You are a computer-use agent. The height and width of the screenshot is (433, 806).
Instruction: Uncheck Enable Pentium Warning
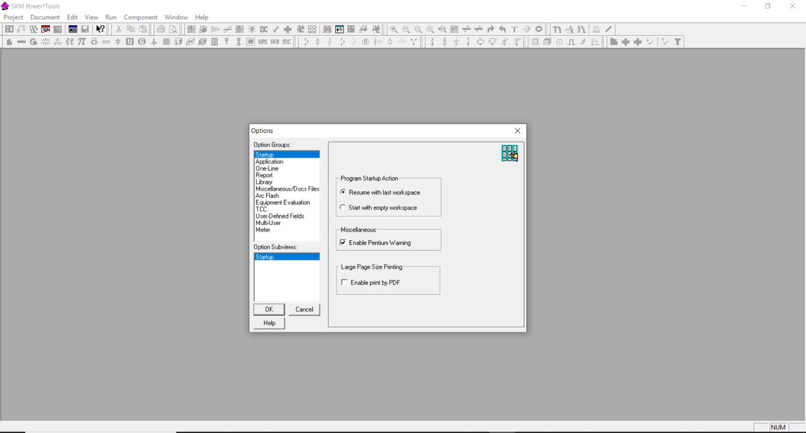point(375,243)
